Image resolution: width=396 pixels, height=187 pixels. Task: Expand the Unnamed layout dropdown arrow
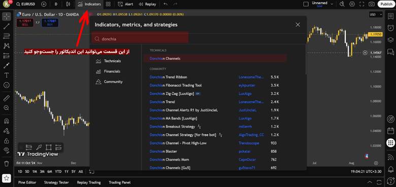[x=332, y=4]
